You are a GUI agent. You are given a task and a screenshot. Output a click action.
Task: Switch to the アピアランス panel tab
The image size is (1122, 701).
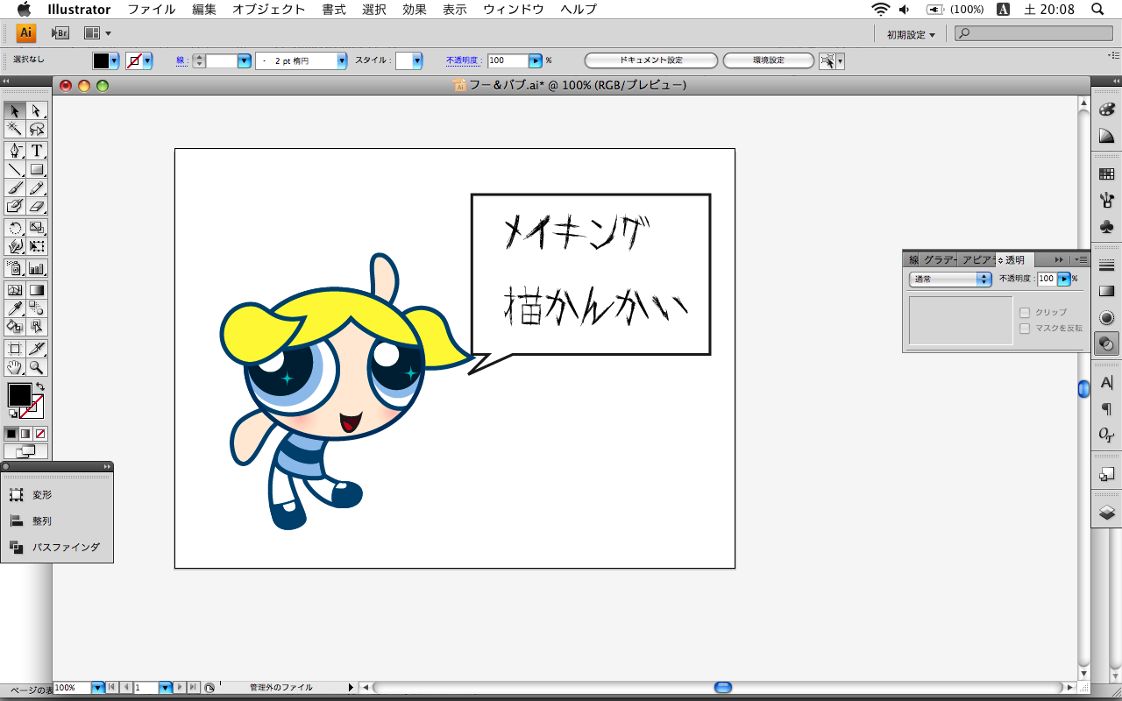[x=976, y=260]
